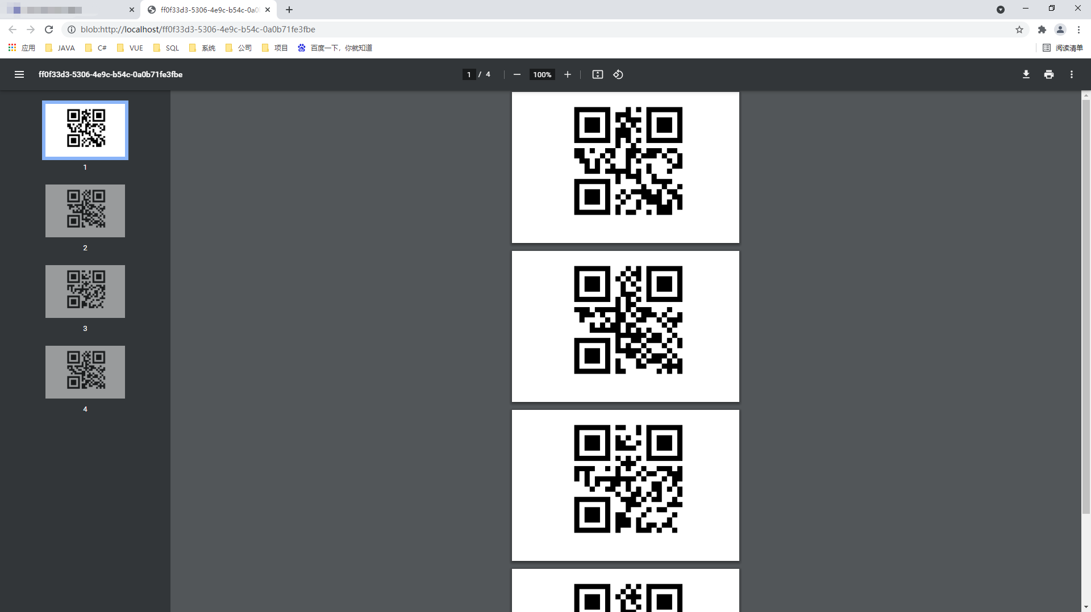Zoom in on the document

pyautogui.click(x=568, y=74)
